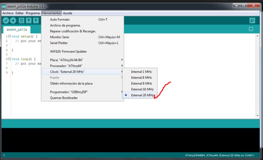Choose Auto Formato
Viewport: 263px width, 160px height.
[x=83, y=20]
